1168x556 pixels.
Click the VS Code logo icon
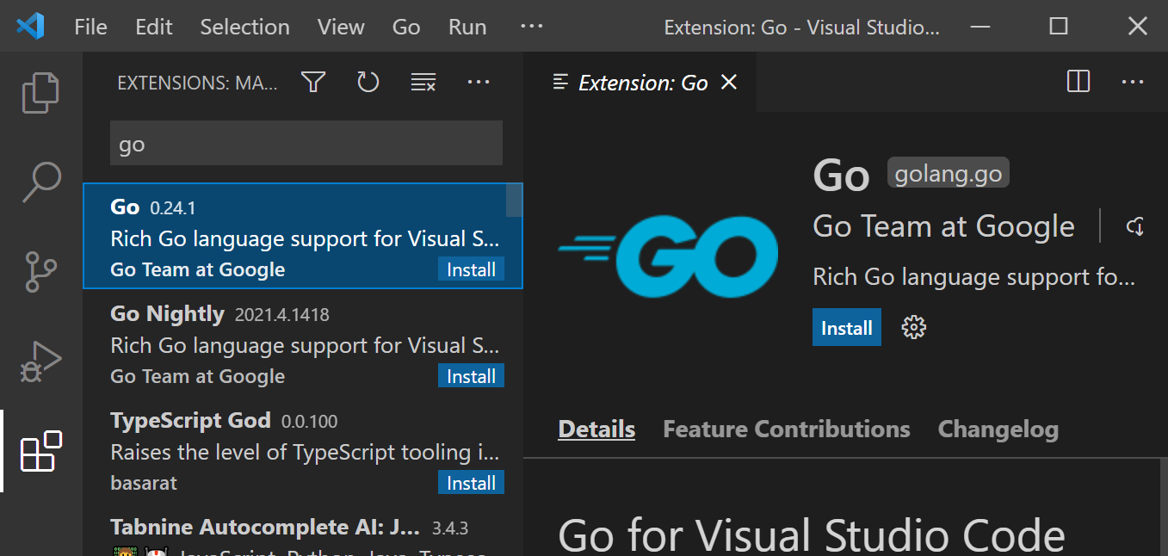coord(30,27)
